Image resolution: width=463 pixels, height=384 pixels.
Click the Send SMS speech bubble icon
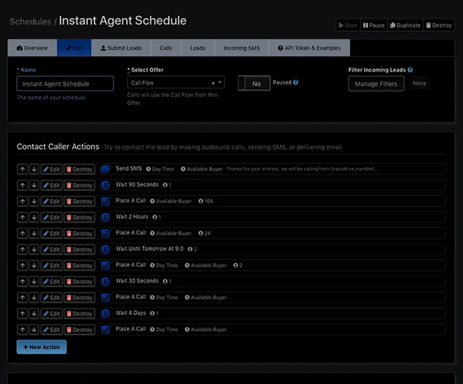(x=105, y=169)
